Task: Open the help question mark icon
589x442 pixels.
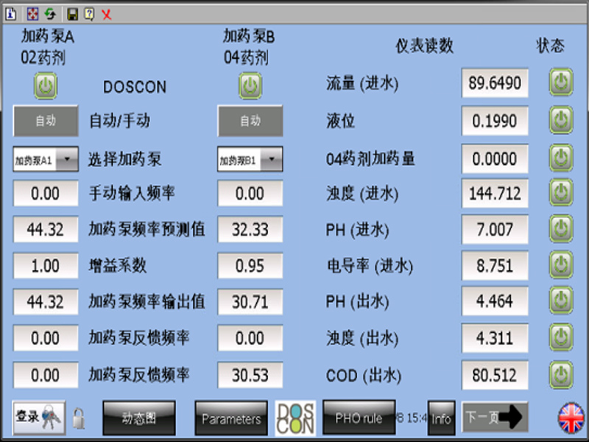Action: coord(89,13)
